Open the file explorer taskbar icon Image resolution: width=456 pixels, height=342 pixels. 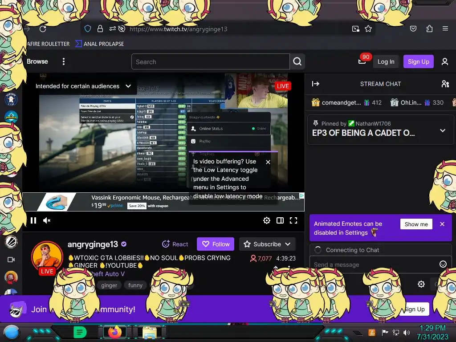pos(150,333)
